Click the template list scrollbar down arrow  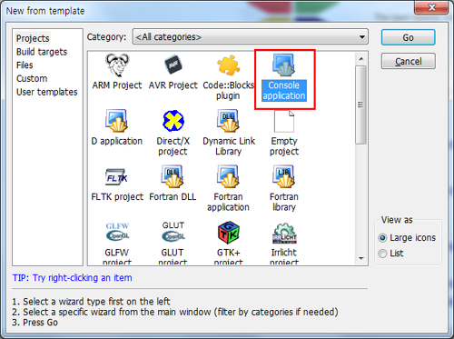[x=360, y=258]
